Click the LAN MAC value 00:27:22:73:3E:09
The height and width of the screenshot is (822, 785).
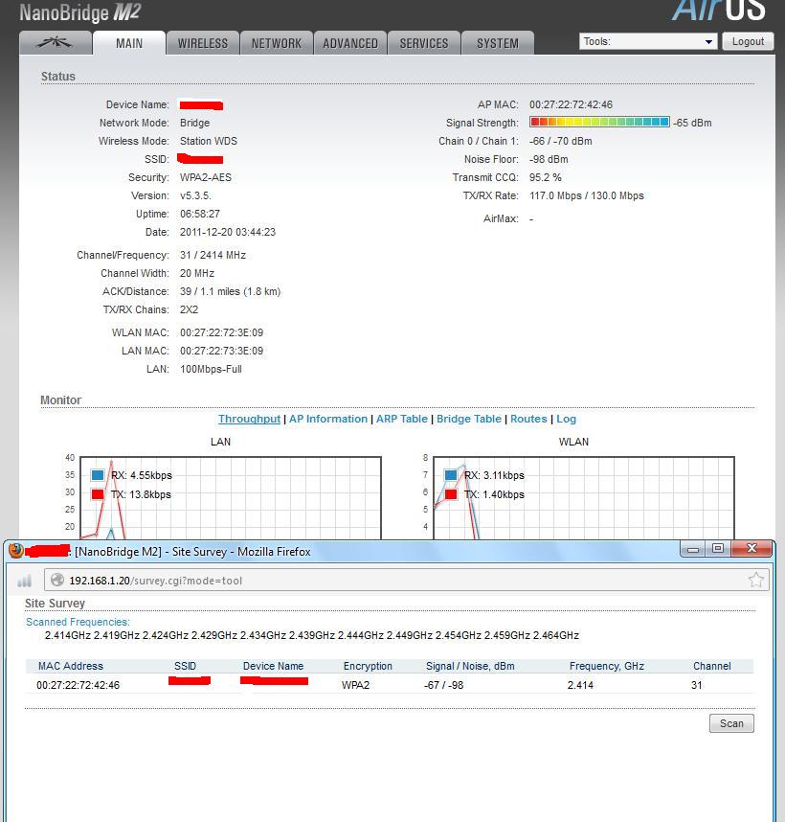pos(221,351)
